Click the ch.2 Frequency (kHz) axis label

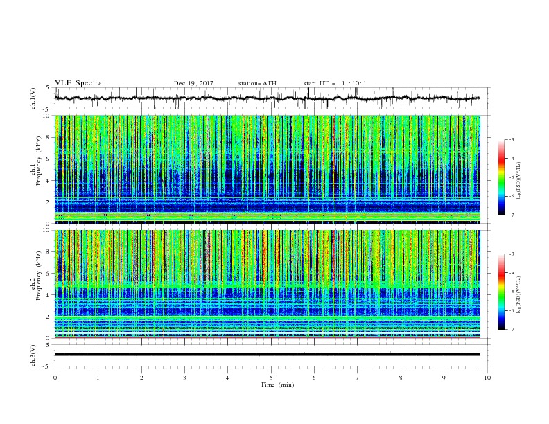(x=35, y=276)
